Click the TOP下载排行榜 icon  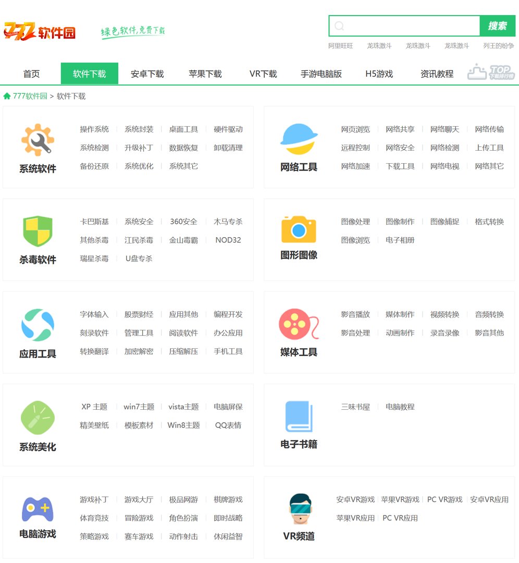491,72
